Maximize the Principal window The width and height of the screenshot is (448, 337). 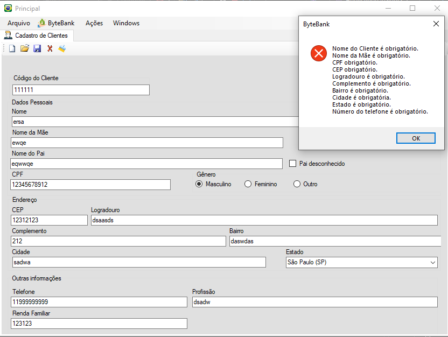412,8
